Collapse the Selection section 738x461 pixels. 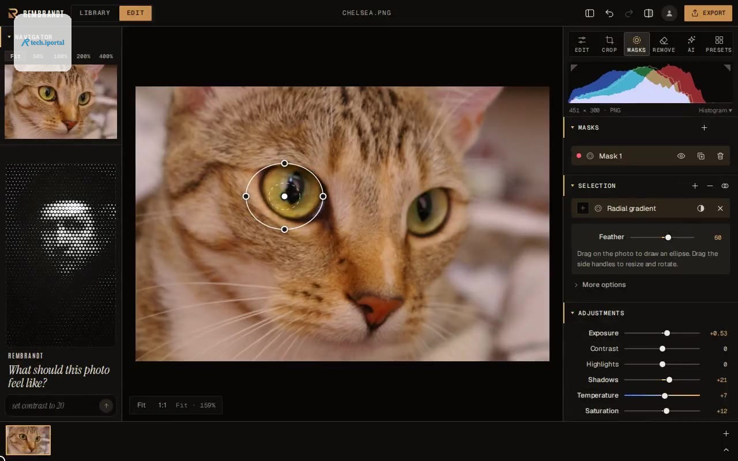[x=573, y=186]
